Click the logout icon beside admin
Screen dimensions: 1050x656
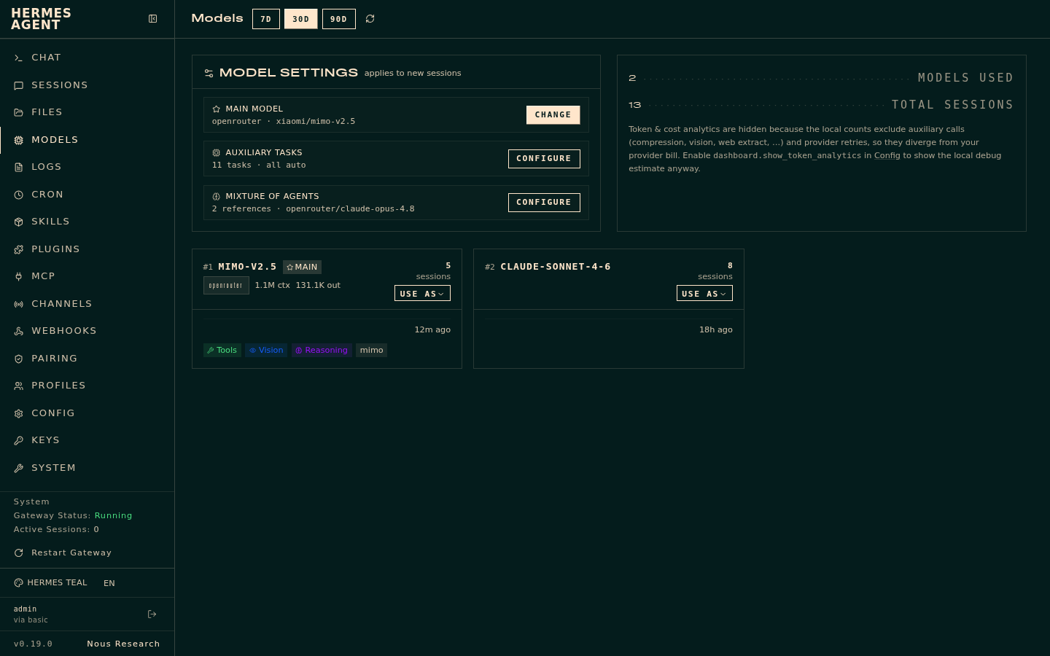(152, 614)
